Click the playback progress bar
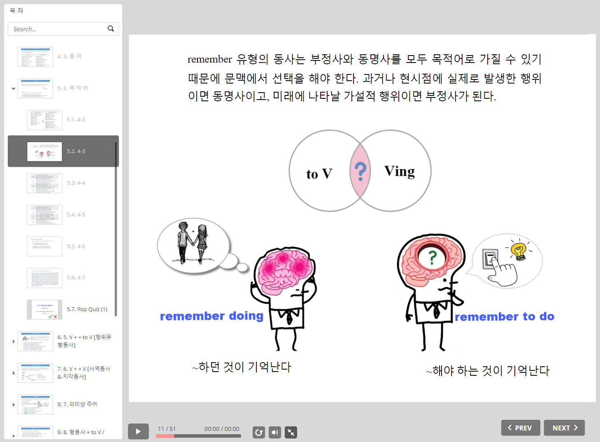The height and width of the screenshot is (442, 600). (198, 436)
